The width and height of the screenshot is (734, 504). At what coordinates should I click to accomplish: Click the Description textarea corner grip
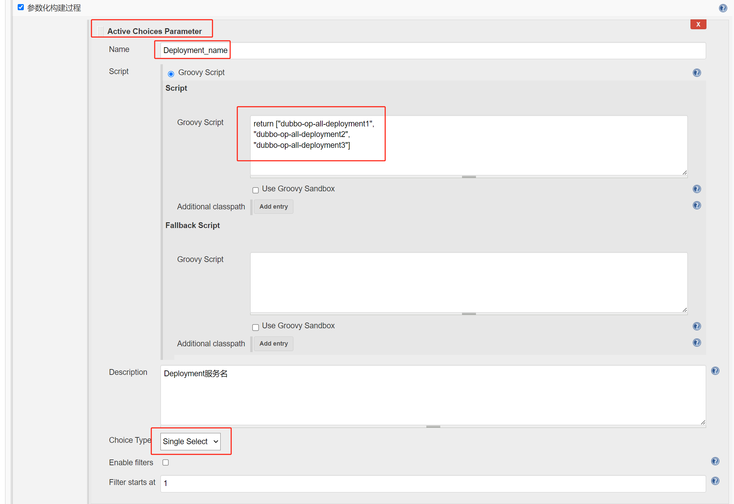point(703,422)
